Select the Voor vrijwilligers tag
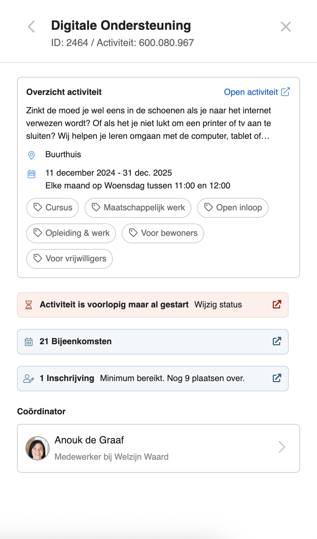317x539 pixels. 69,259
